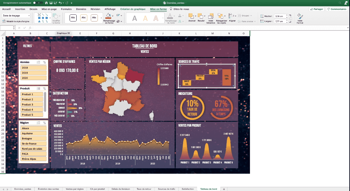Click the Avancer (bring forward) icon
350x191 pixels.
click(191, 15)
